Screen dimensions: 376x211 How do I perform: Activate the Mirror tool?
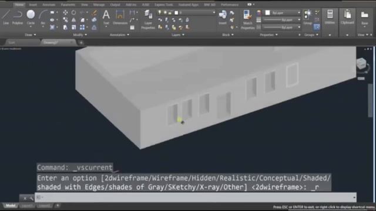click(74, 20)
